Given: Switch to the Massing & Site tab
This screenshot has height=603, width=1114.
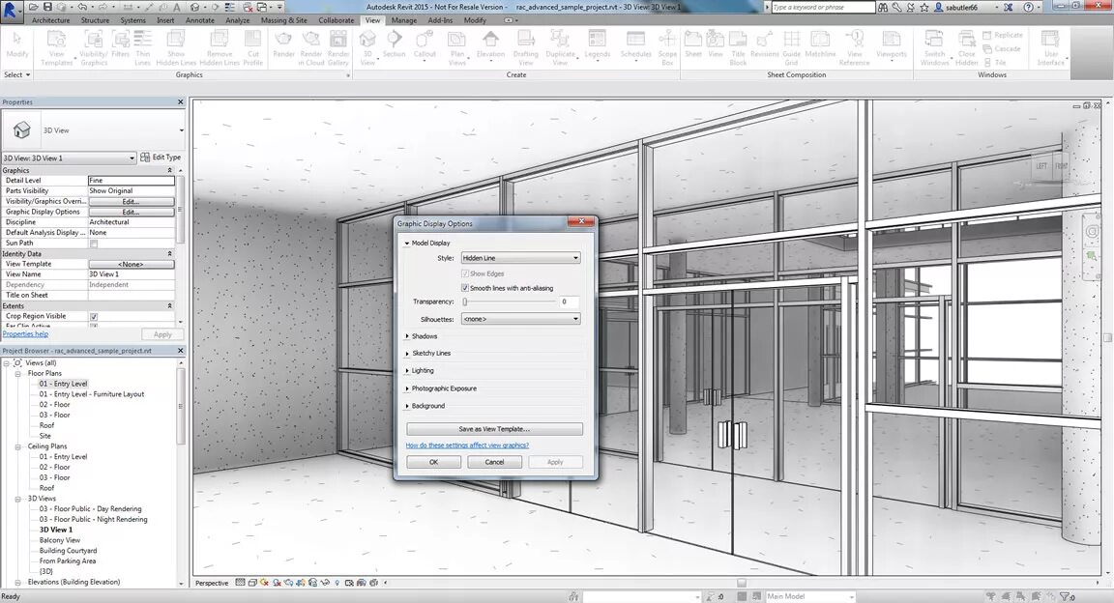Looking at the screenshot, I should [284, 20].
